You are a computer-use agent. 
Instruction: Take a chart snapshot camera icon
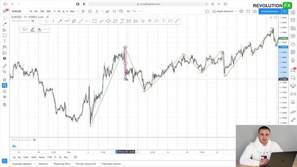[255, 11]
